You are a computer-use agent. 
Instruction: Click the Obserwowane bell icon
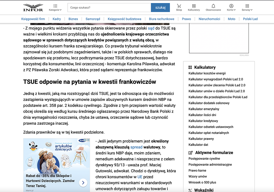(213, 6)
